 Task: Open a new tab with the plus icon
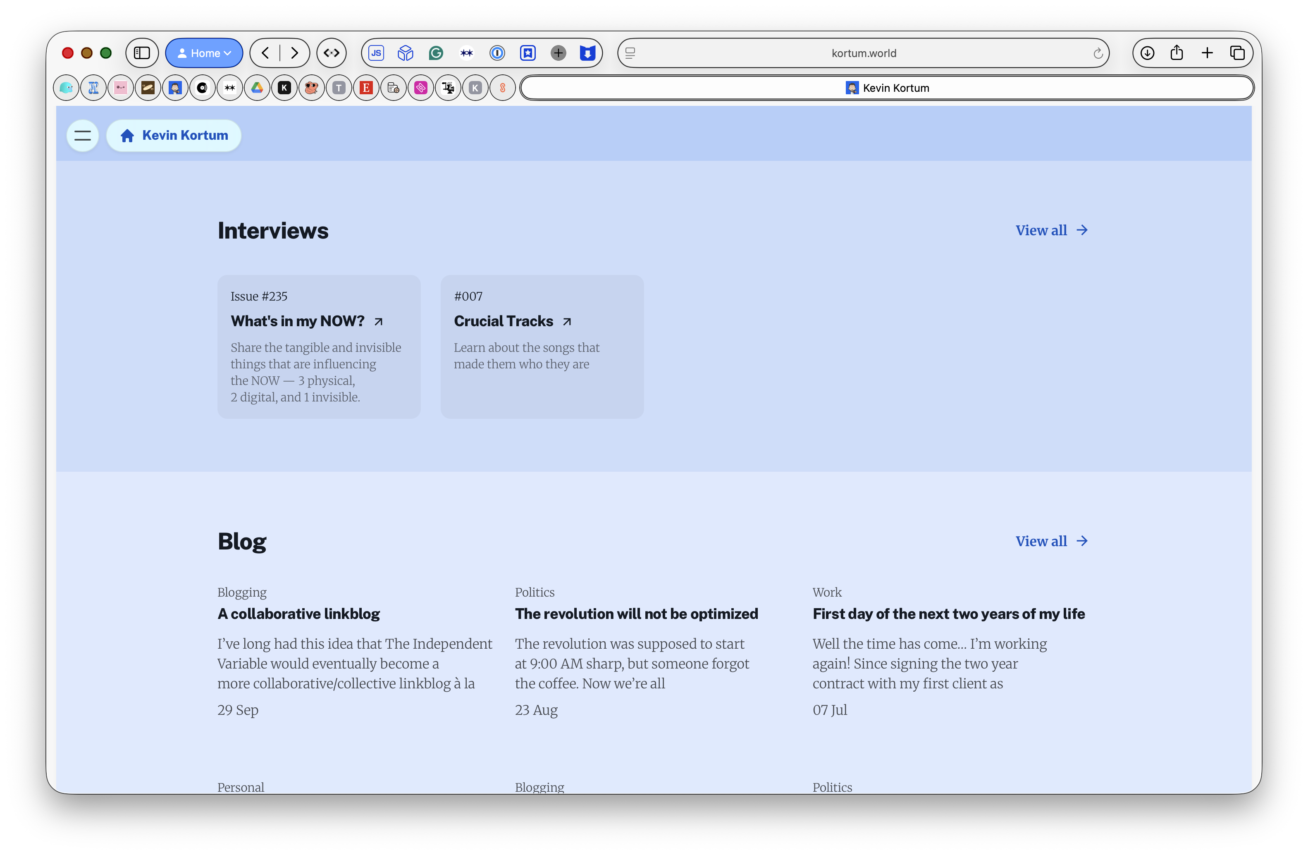click(1207, 53)
